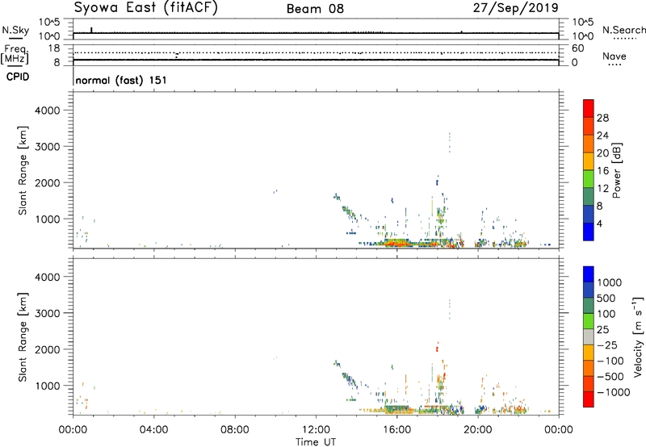Click the 'Power [dB]' colorbar label
Viewport: 646px width, 447px height.
point(617,170)
